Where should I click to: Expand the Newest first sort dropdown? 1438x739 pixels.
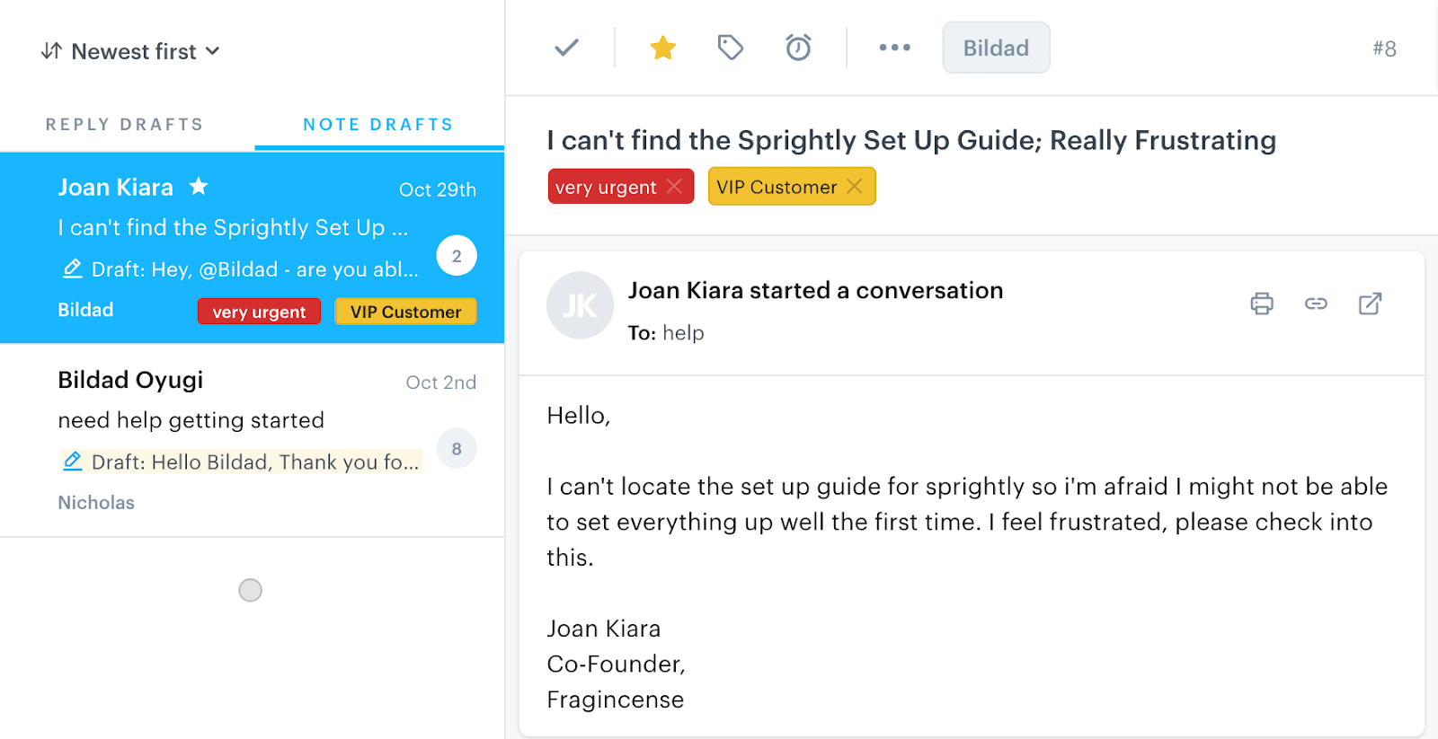pos(131,51)
